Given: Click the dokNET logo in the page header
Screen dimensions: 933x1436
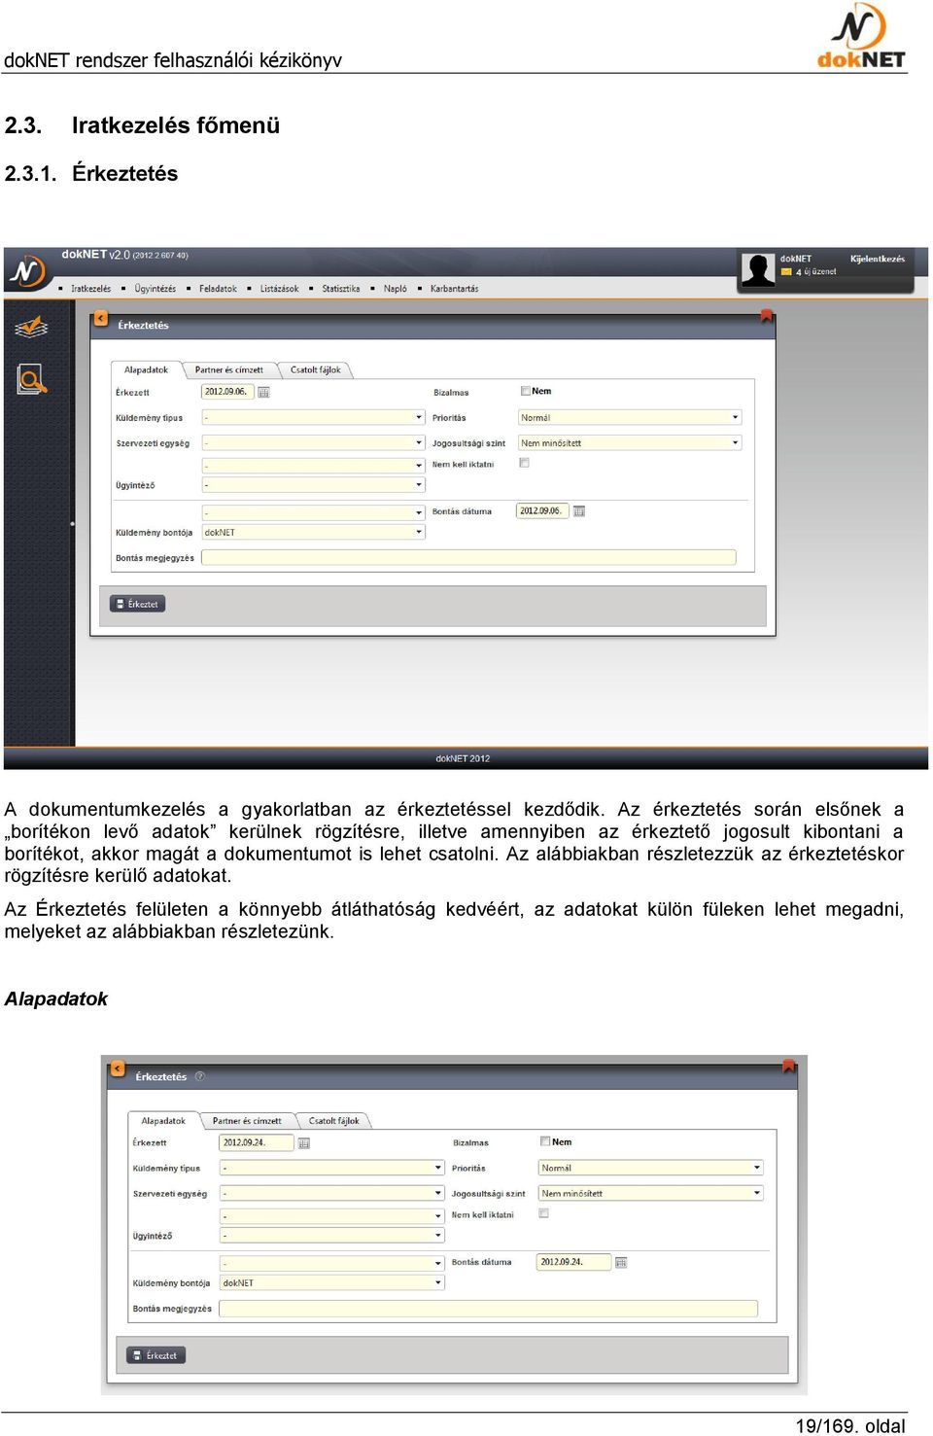Looking at the screenshot, I should [x=861, y=35].
